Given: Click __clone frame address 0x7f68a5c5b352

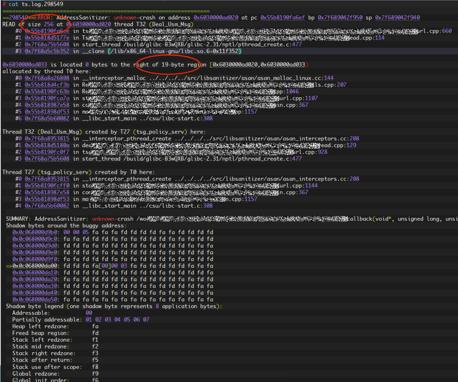Looking at the screenshot, I should click(x=47, y=51).
